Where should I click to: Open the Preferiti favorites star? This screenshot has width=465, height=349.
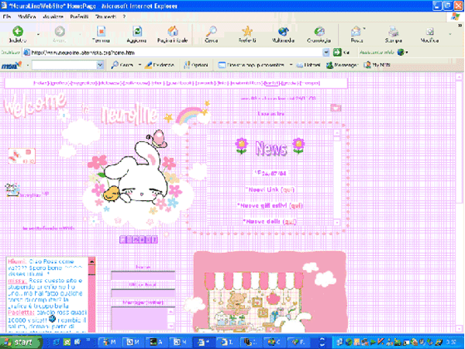pyautogui.click(x=247, y=34)
